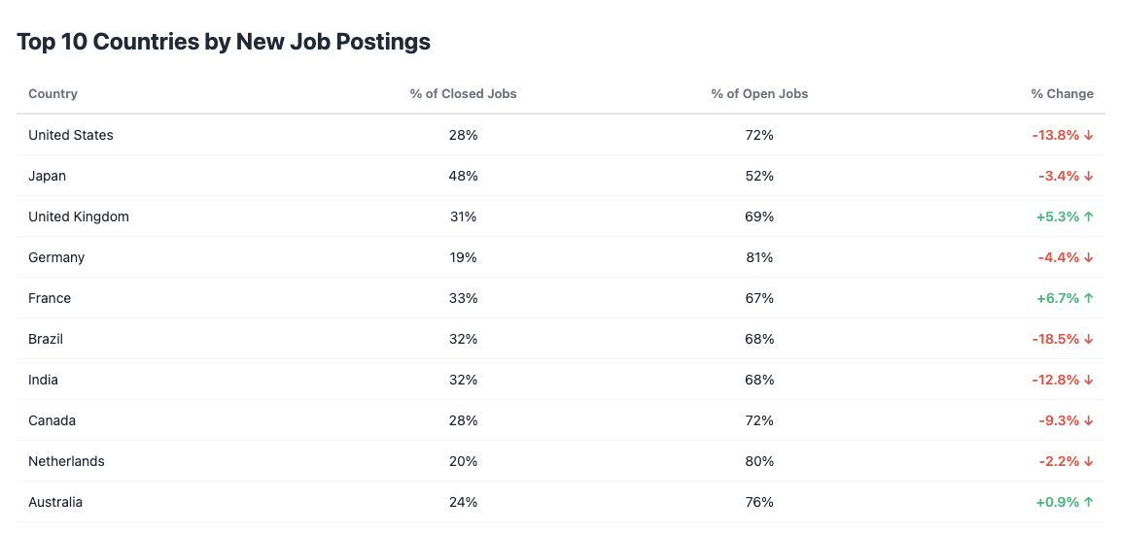The height and width of the screenshot is (534, 1121).
Task: Click the green up arrow for Australia
Action: pyautogui.click(x=1089, y=503)
